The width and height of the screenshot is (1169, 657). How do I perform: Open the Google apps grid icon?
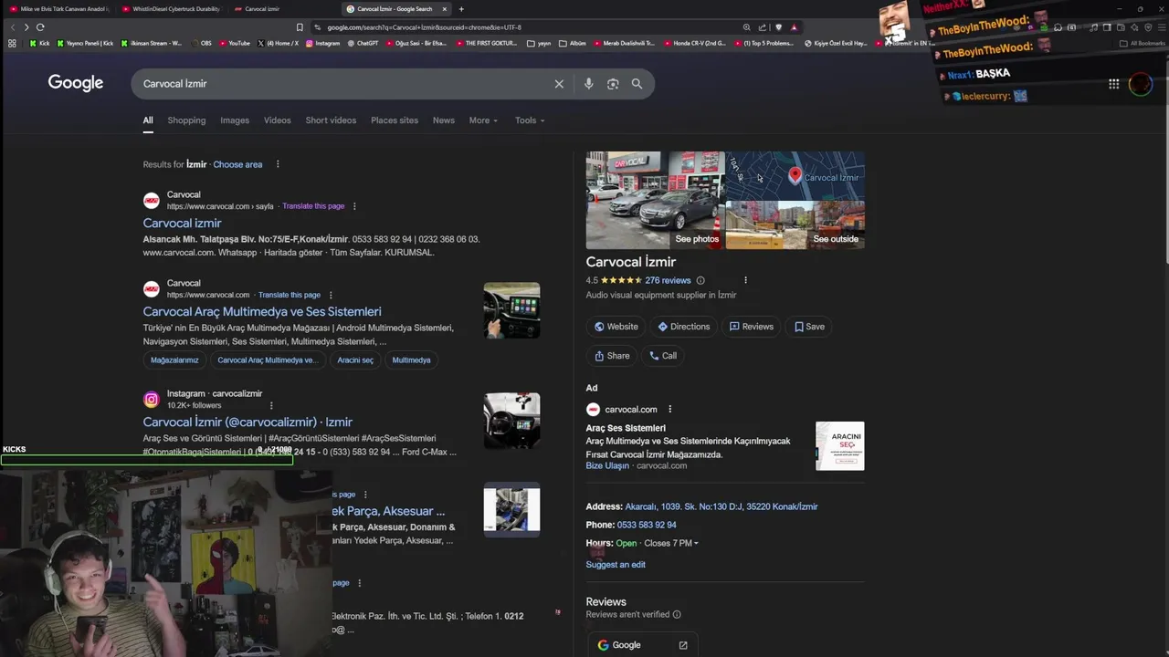pos(1113,84)
